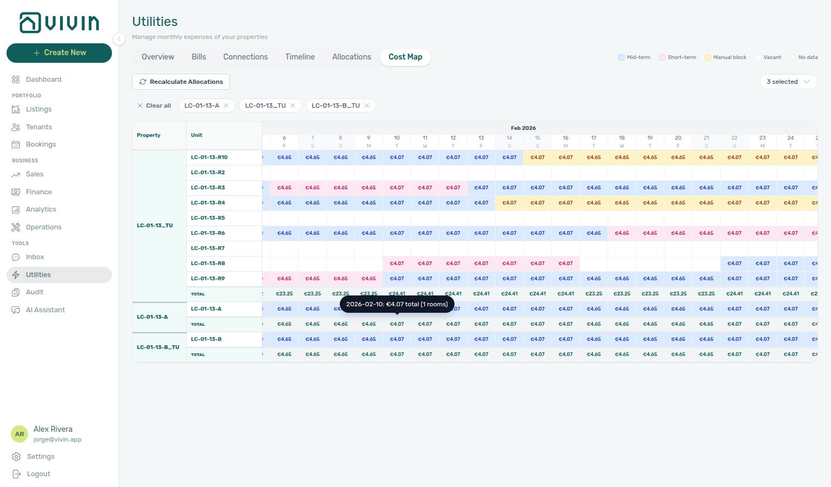Switch to the Overview tab

(x=158, y=57)
